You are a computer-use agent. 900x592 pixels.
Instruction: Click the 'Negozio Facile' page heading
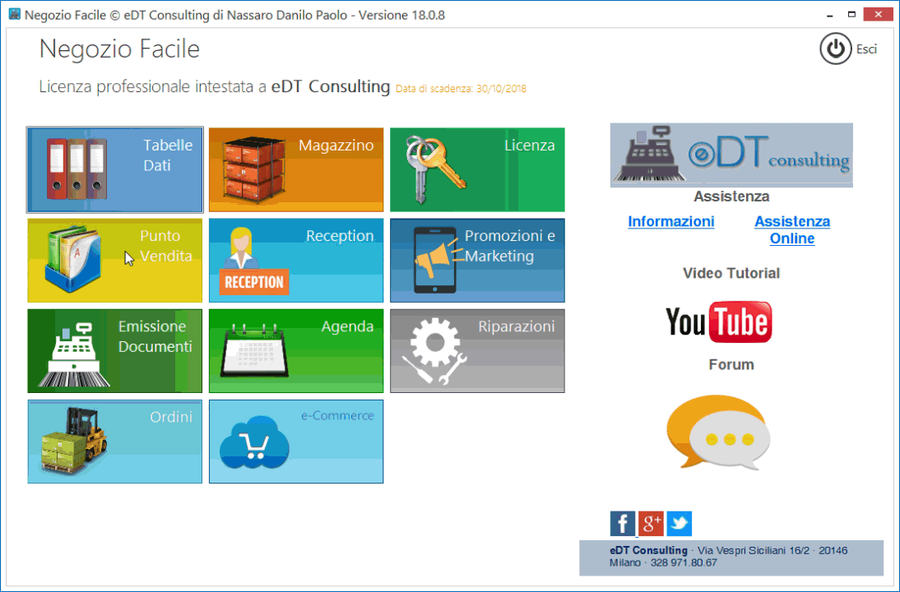point(119,49)
